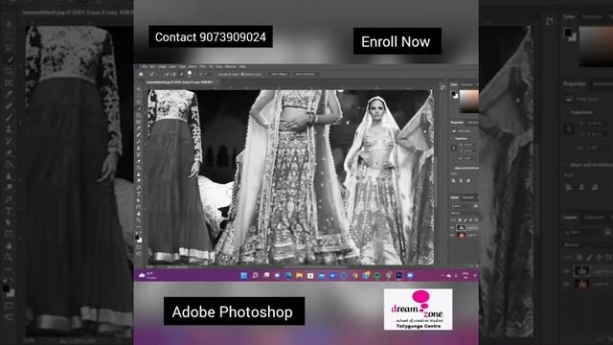
Task: Select the Horizontal Type tool in center toolbar
Action: point(138,194)
